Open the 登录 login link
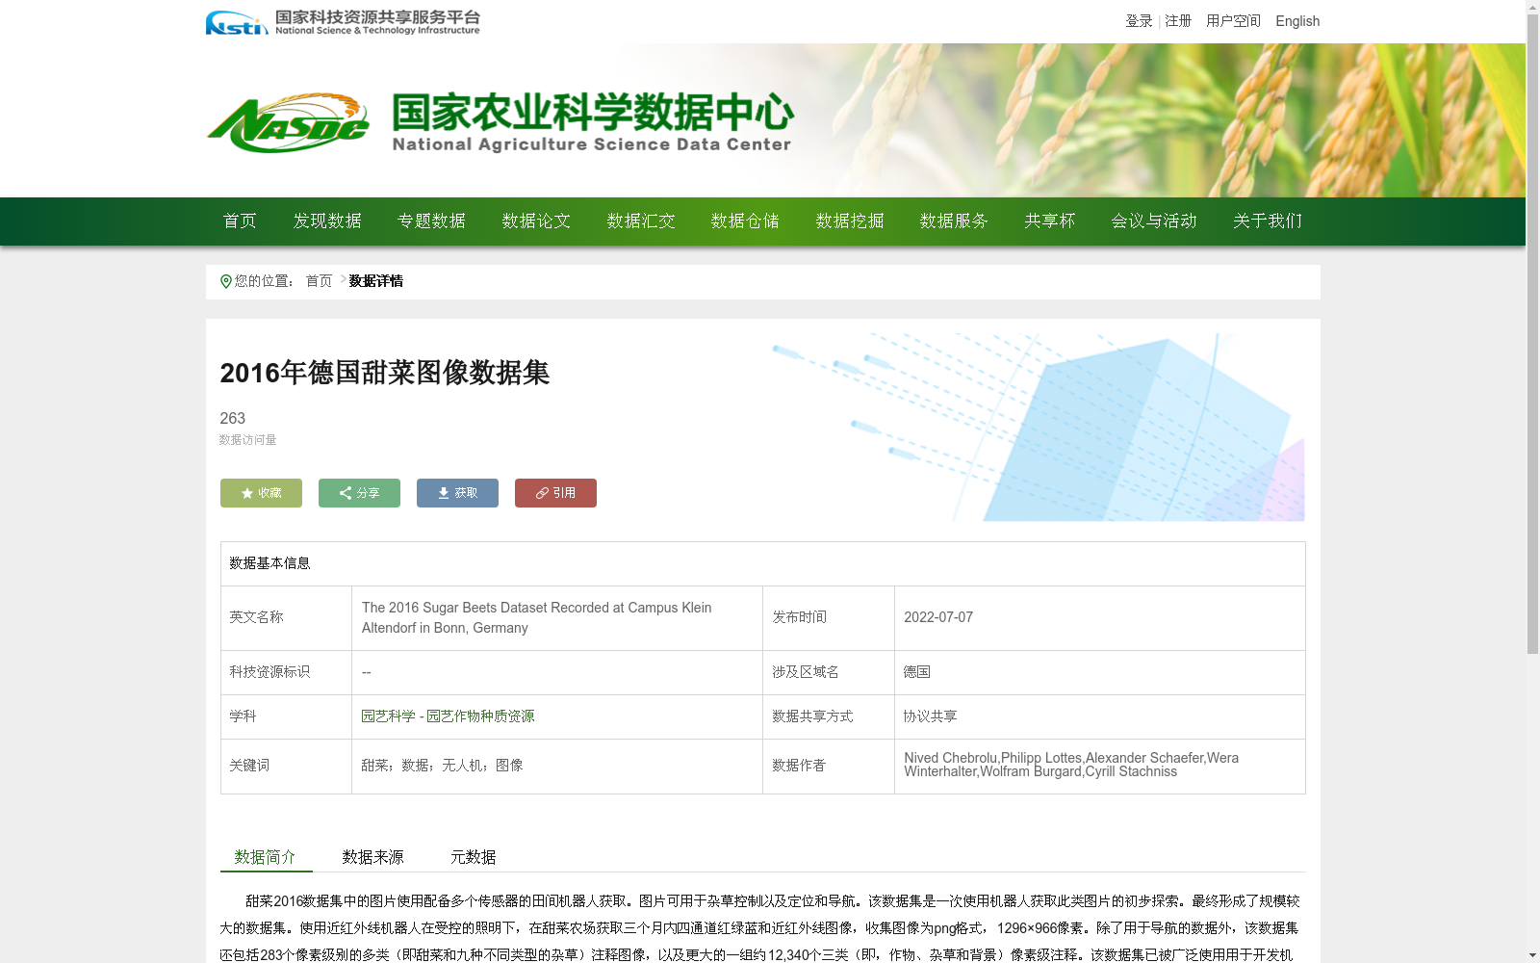Viewport: 1540px width, 963px height. coord(1139,21)
